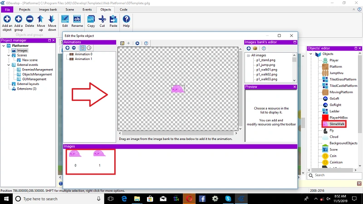Open help in sprite preview toolbar

point(146,43)
